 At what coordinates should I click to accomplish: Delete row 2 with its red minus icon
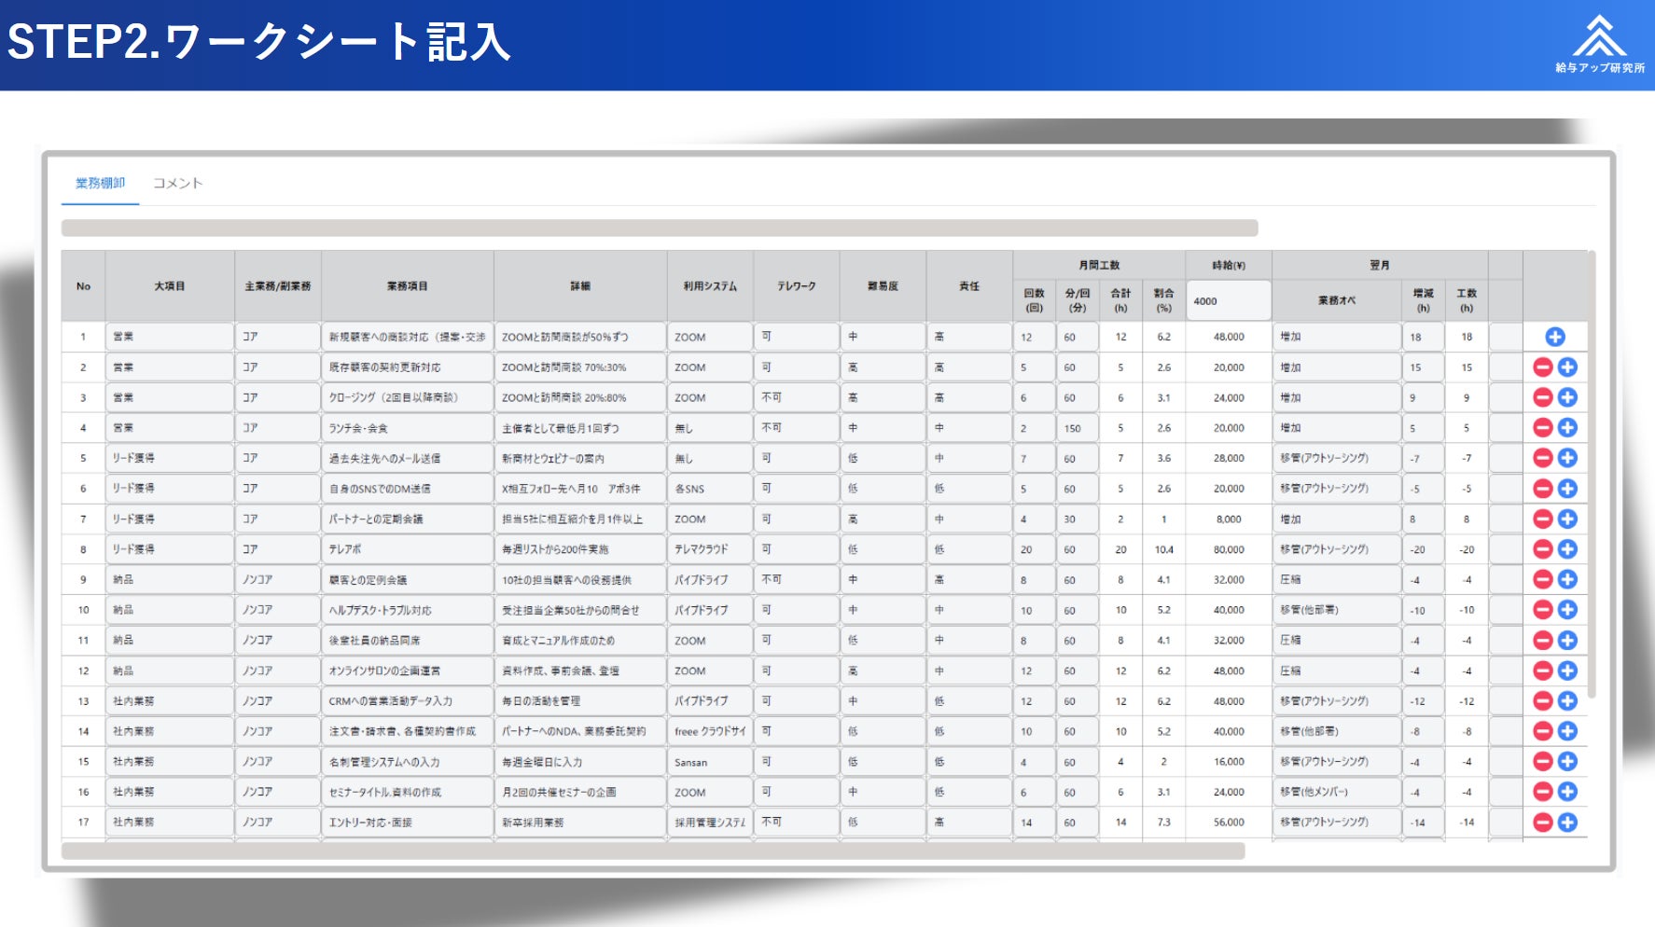(1543, 367)
